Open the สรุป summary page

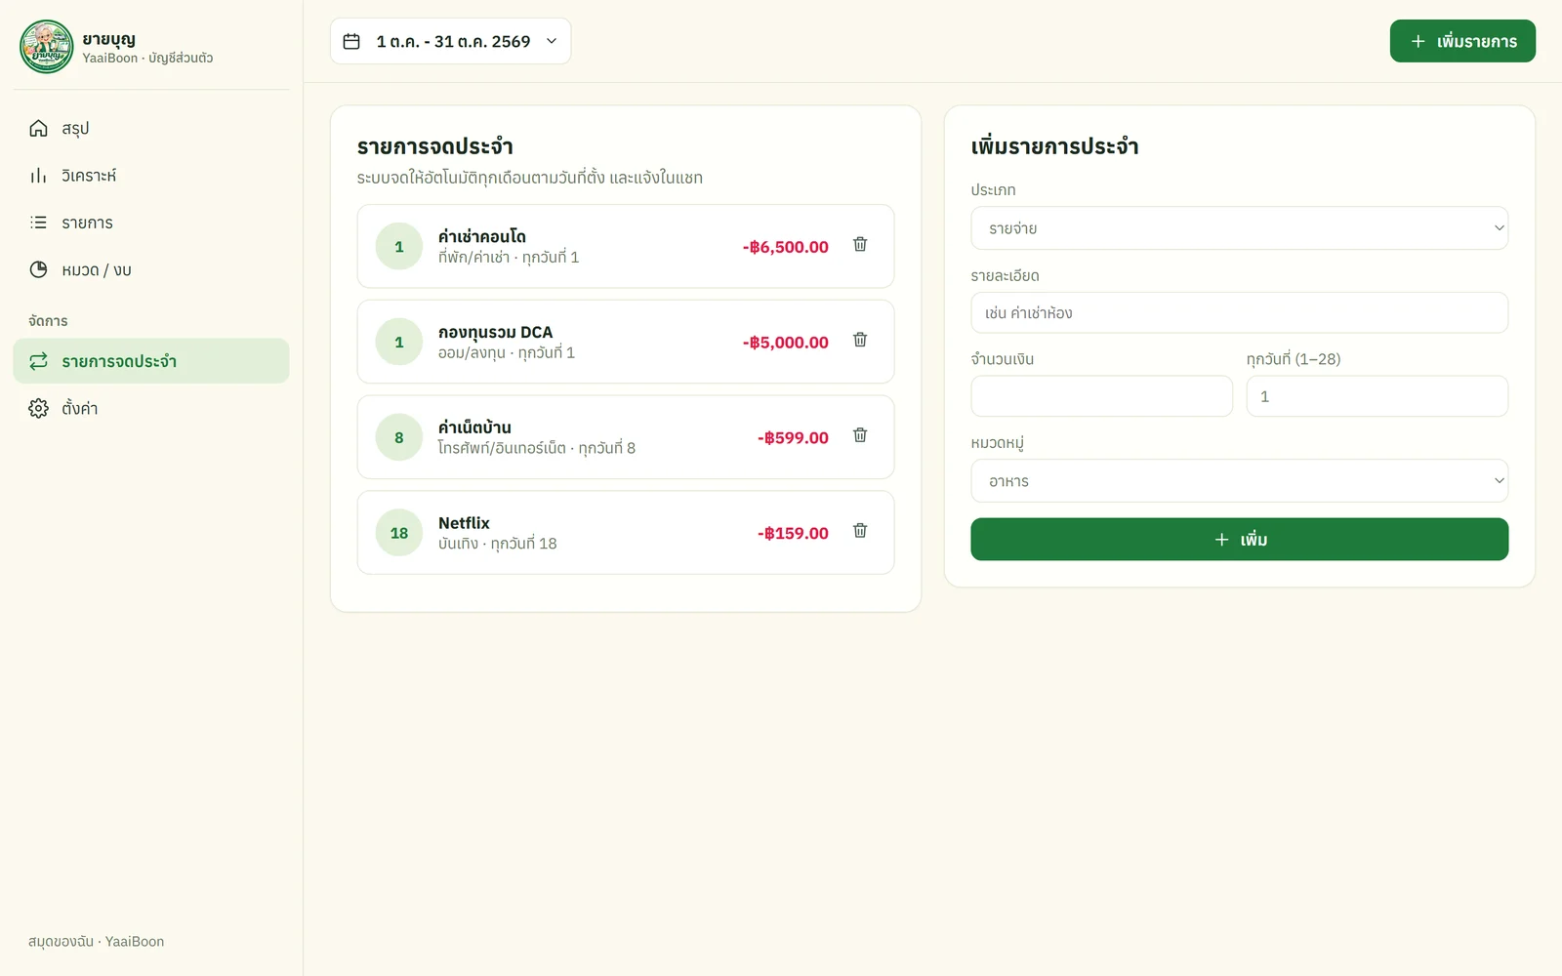click(151, 128)
